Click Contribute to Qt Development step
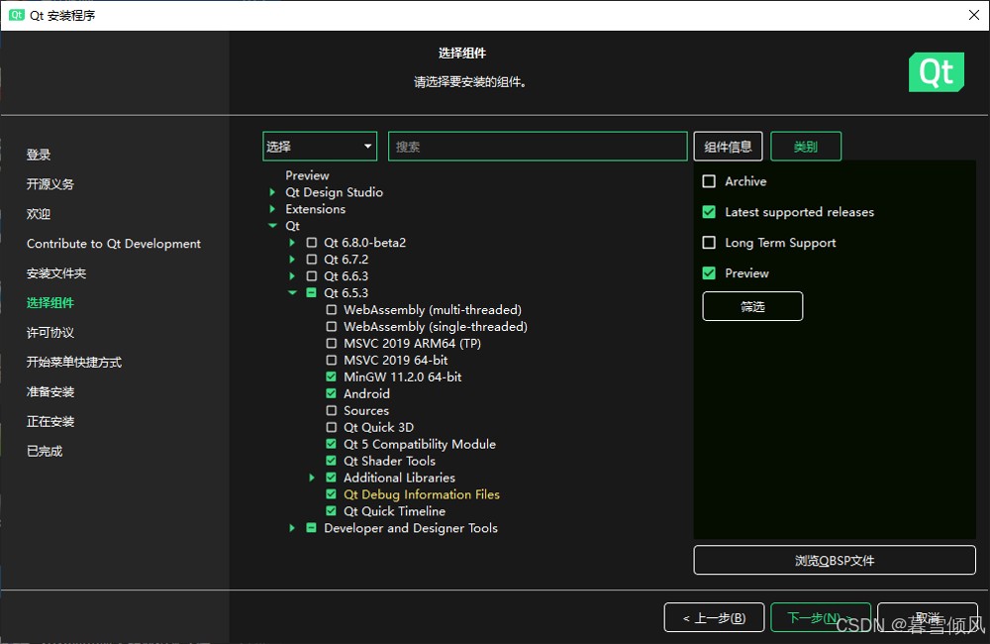 tap(114, 244)
